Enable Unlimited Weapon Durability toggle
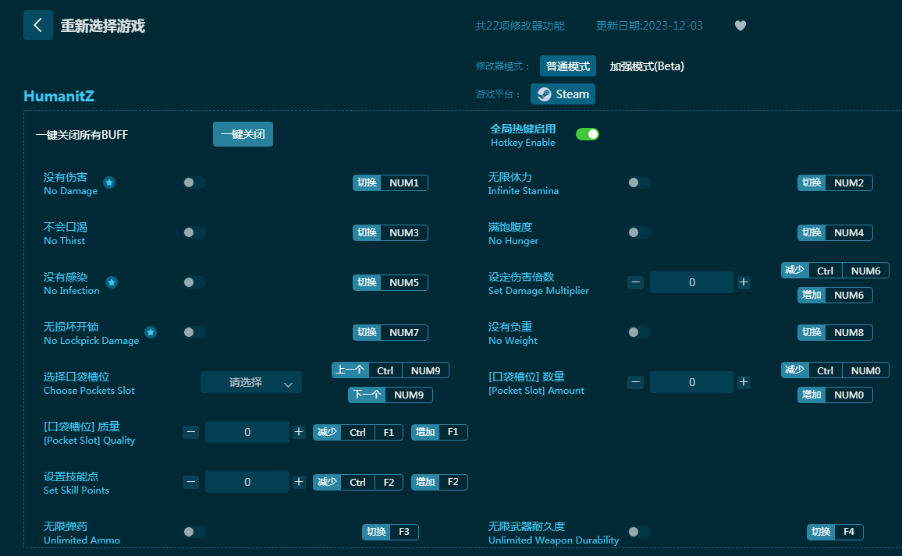This screenshot has height=556, width=902. 639,532
